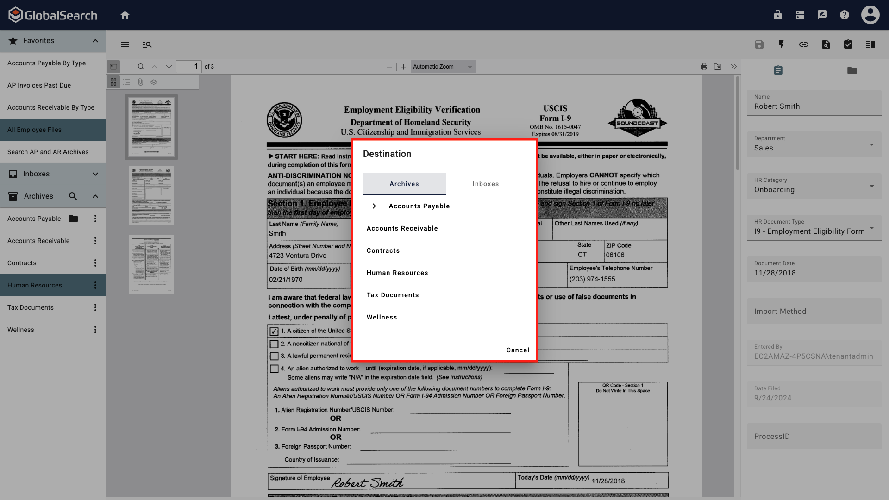Select grid view for thumbnails

point(113,82)
